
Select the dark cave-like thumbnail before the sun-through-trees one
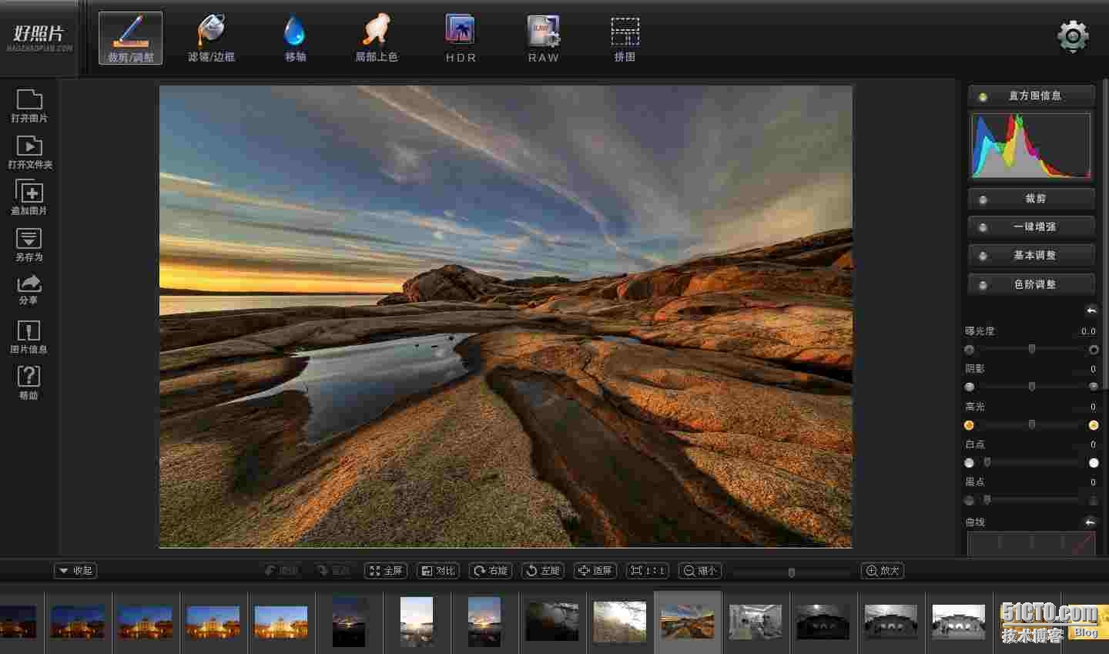pyautogui.click(x=552, y=622)
